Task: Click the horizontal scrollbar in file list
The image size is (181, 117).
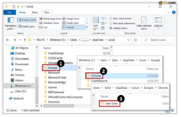Action: point(59,106)
